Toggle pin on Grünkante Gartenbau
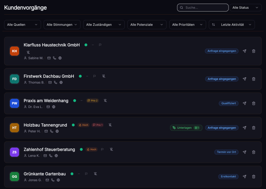The height and width of the screenshot is (189, 266). point(95,174)
